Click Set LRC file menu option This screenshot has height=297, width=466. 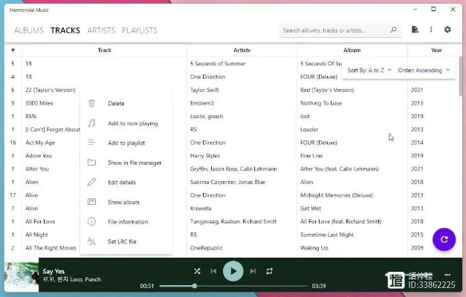tap(122, 241)
